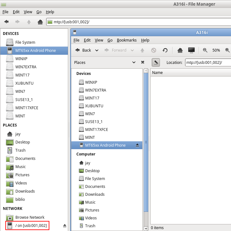
Task: Toggle the location text entry edit button
Action: 156,62
